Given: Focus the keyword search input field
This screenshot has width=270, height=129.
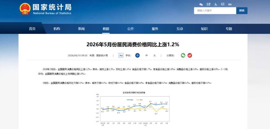Looking at the screenshot, I should point(215,11).
